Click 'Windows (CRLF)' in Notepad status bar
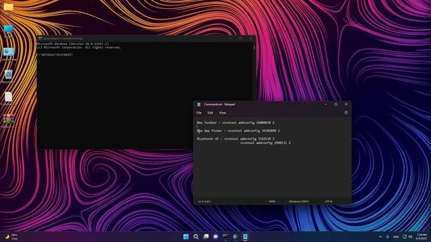 298,202
